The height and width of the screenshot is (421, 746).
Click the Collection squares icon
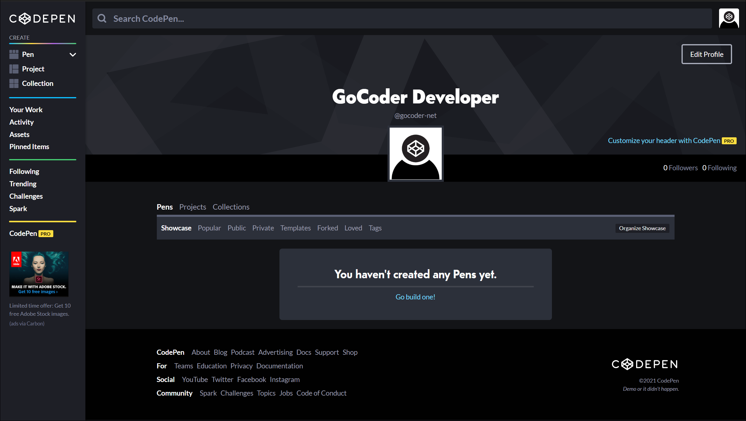point(14,83)
